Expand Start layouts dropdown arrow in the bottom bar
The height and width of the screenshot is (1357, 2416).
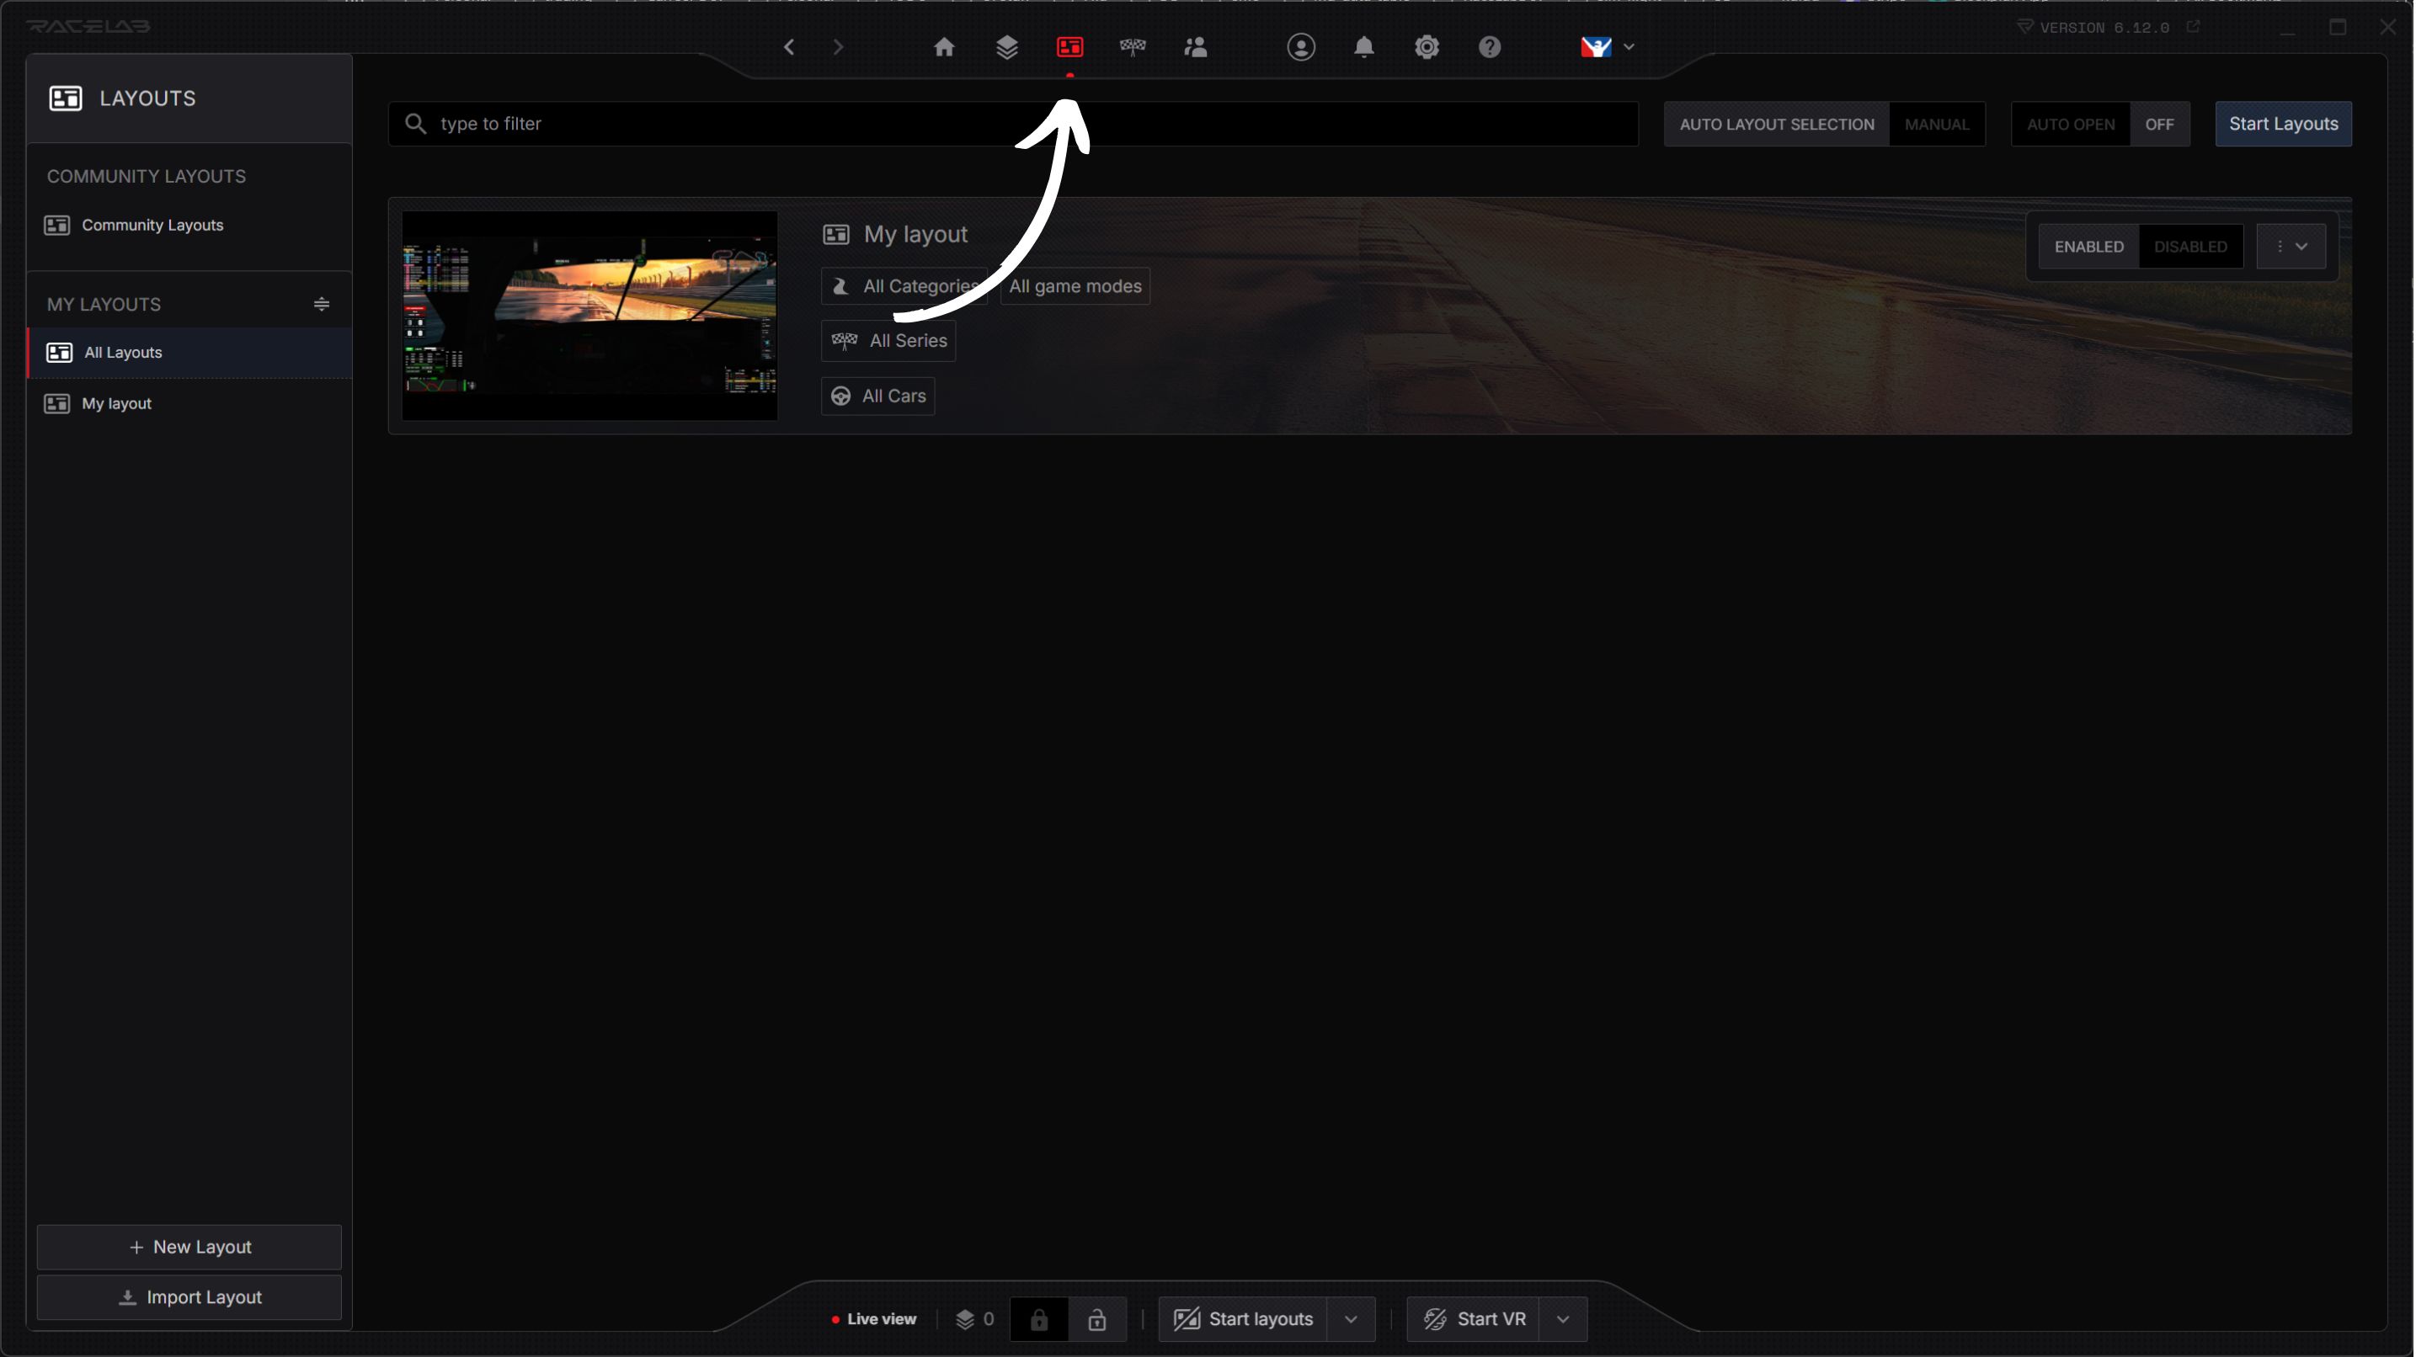[x=1350, y=1319]
